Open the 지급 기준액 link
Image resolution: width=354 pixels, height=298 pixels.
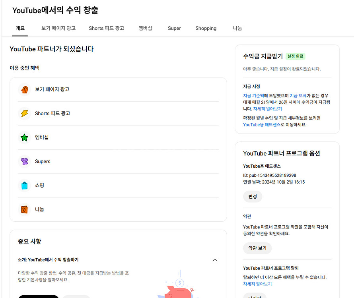pos(253,96)
